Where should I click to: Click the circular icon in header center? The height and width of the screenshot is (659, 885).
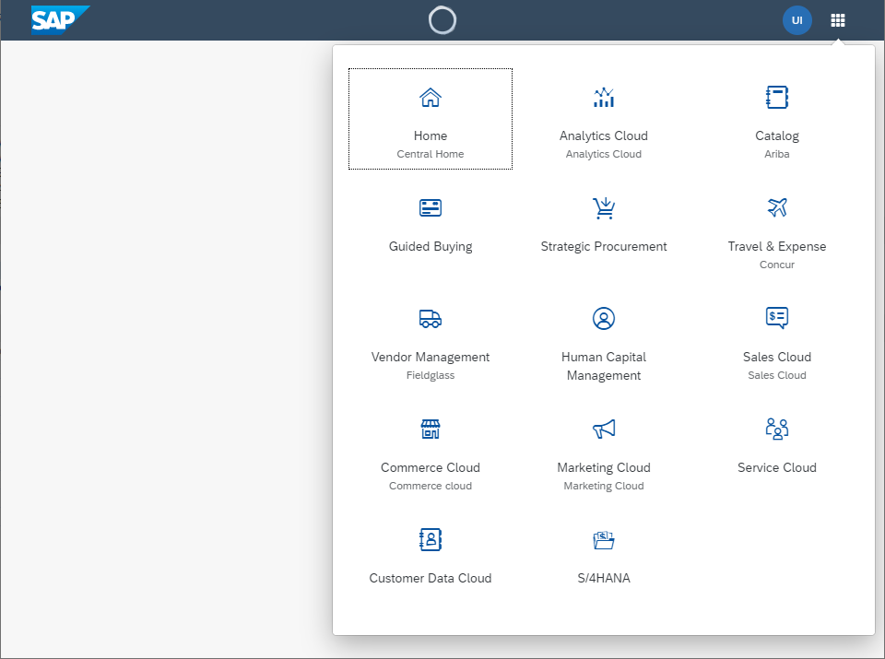442,20
